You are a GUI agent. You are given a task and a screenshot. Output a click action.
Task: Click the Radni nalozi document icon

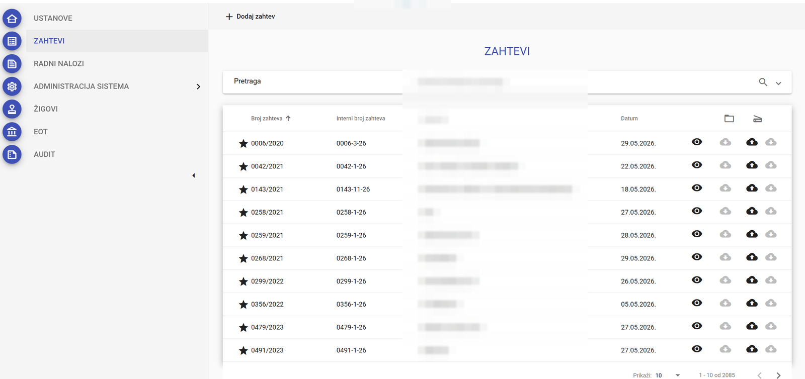tap(12, 64)
